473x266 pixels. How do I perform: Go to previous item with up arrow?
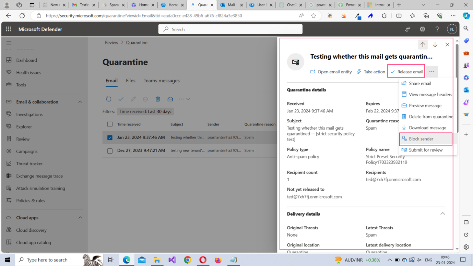(x=423, y=45)
